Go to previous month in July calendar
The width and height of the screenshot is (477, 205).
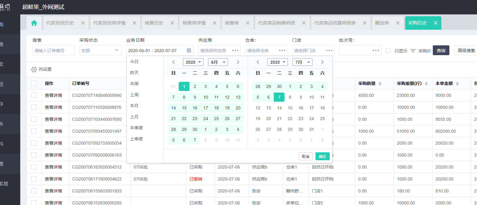258,62
